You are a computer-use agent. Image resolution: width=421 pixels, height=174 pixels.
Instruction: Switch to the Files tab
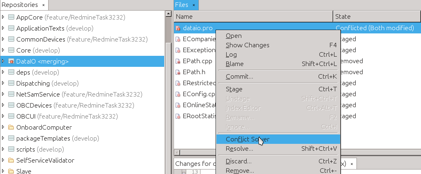click(181, 5)
